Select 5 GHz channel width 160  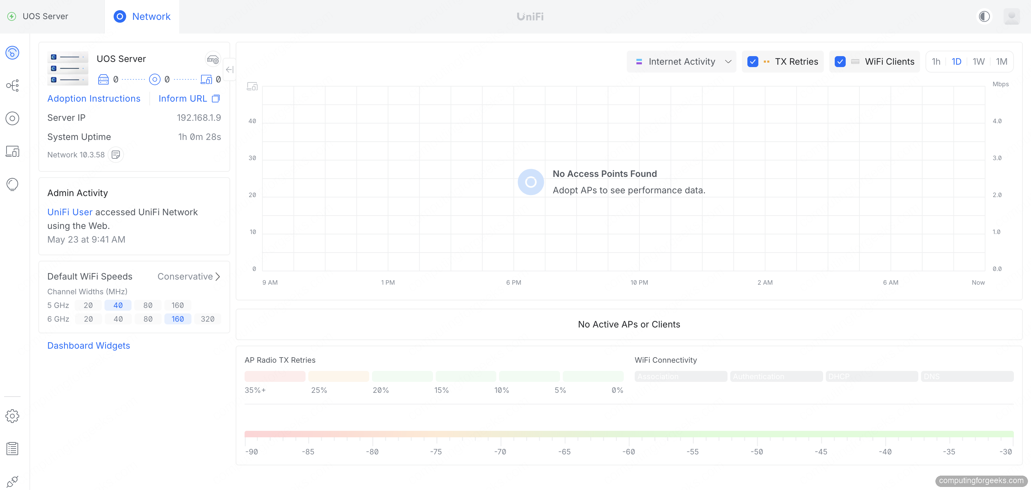click(x=177, y=305)
